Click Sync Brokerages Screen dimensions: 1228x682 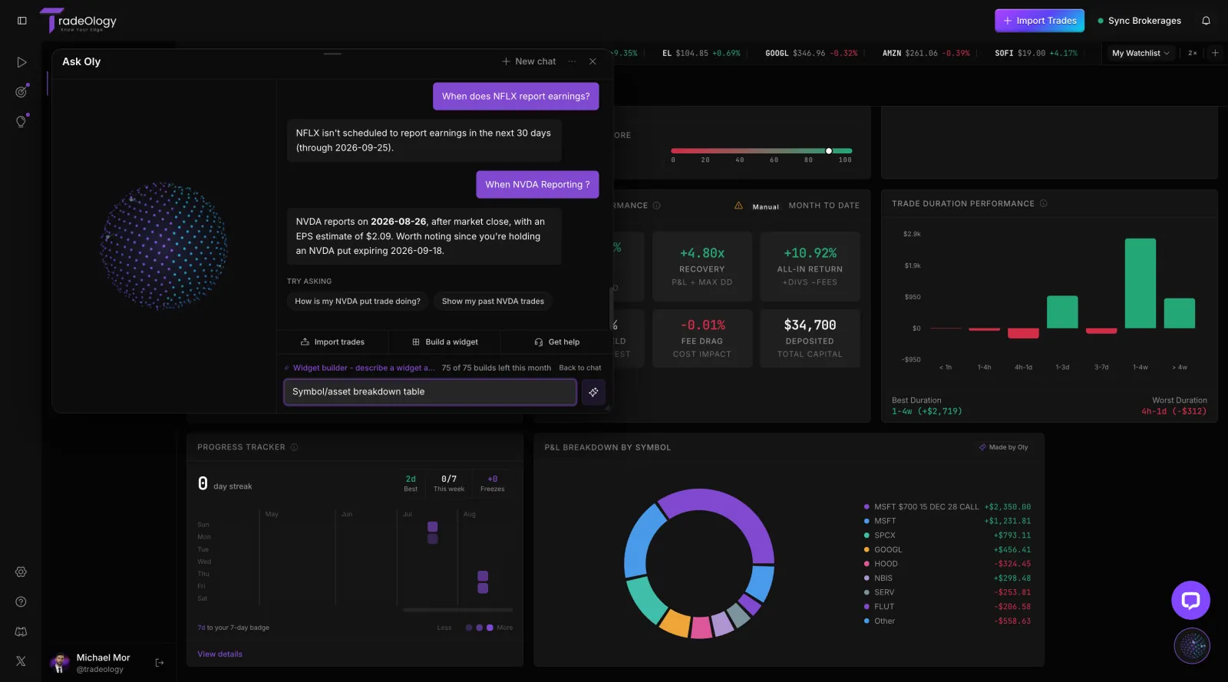[x=1139, y=21]
